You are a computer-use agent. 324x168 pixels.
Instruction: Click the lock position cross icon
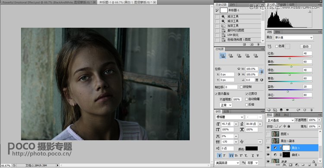tap(285, 126)
